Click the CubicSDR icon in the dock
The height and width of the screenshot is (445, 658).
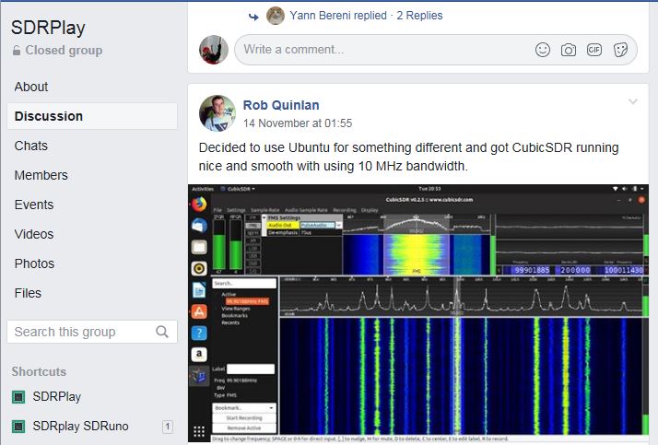point(199,376)
